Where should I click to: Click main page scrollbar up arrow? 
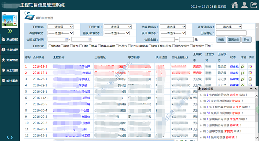[x=257, y=27]
